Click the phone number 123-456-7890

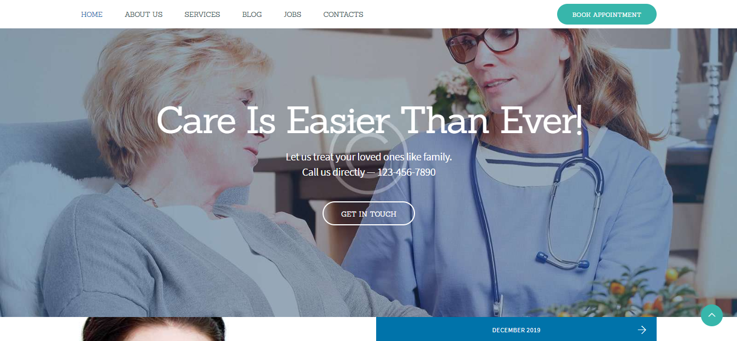[406, 172]
